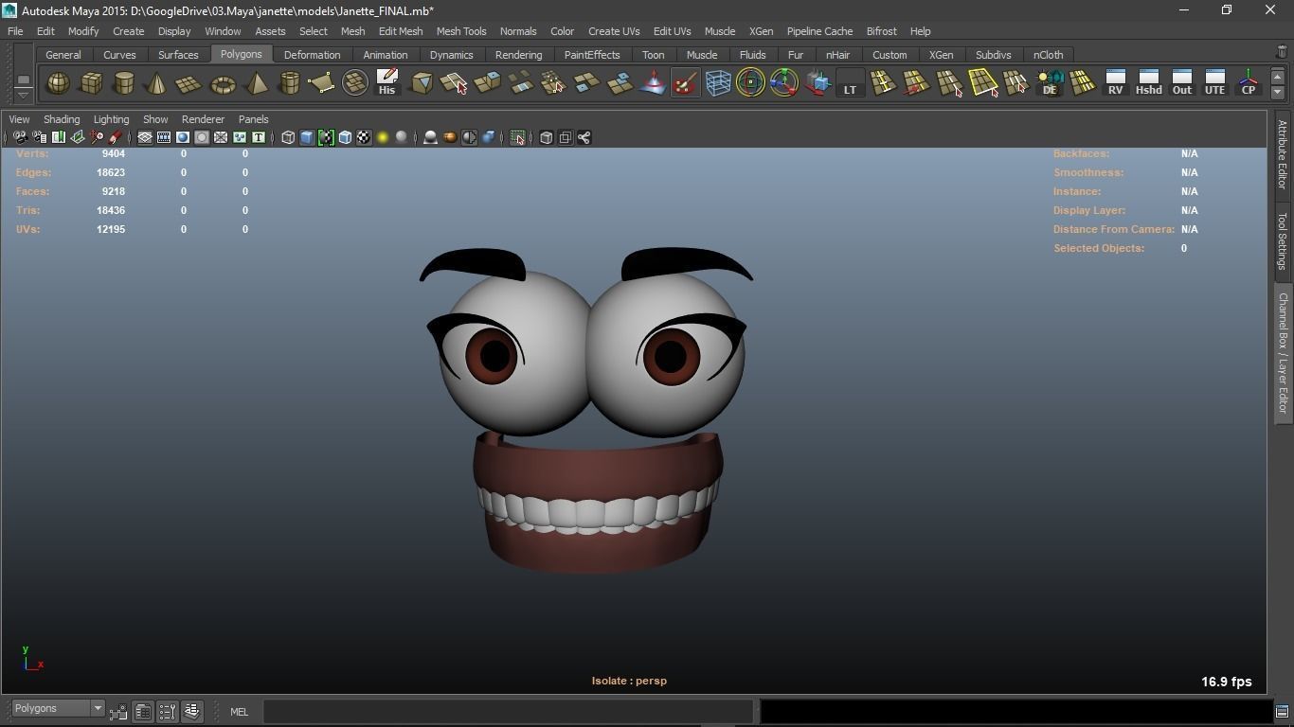The width and height of the screenshot is (1294, 727).
Task: Click the Tris count value 18436
Action: (x=111, y=210)
